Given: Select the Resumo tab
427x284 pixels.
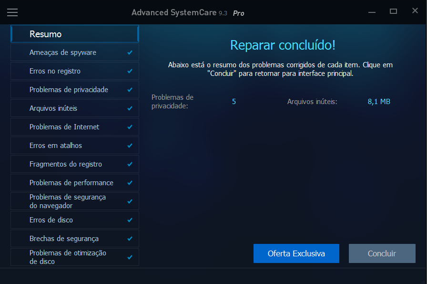Looking at the screenshot, I should click(75, 34).
